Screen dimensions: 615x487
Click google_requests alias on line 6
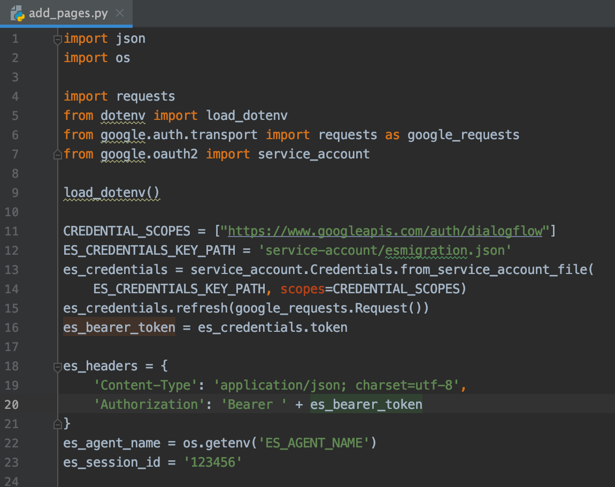pos(463,135)
